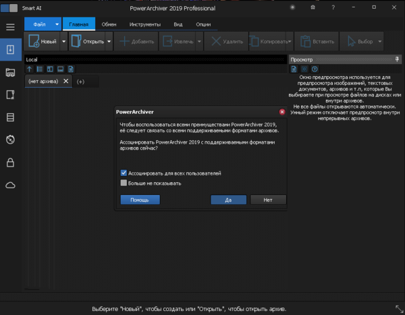405x315 pixels.
Task: Switch to the Инструменты tab
Action: [145, 24]
